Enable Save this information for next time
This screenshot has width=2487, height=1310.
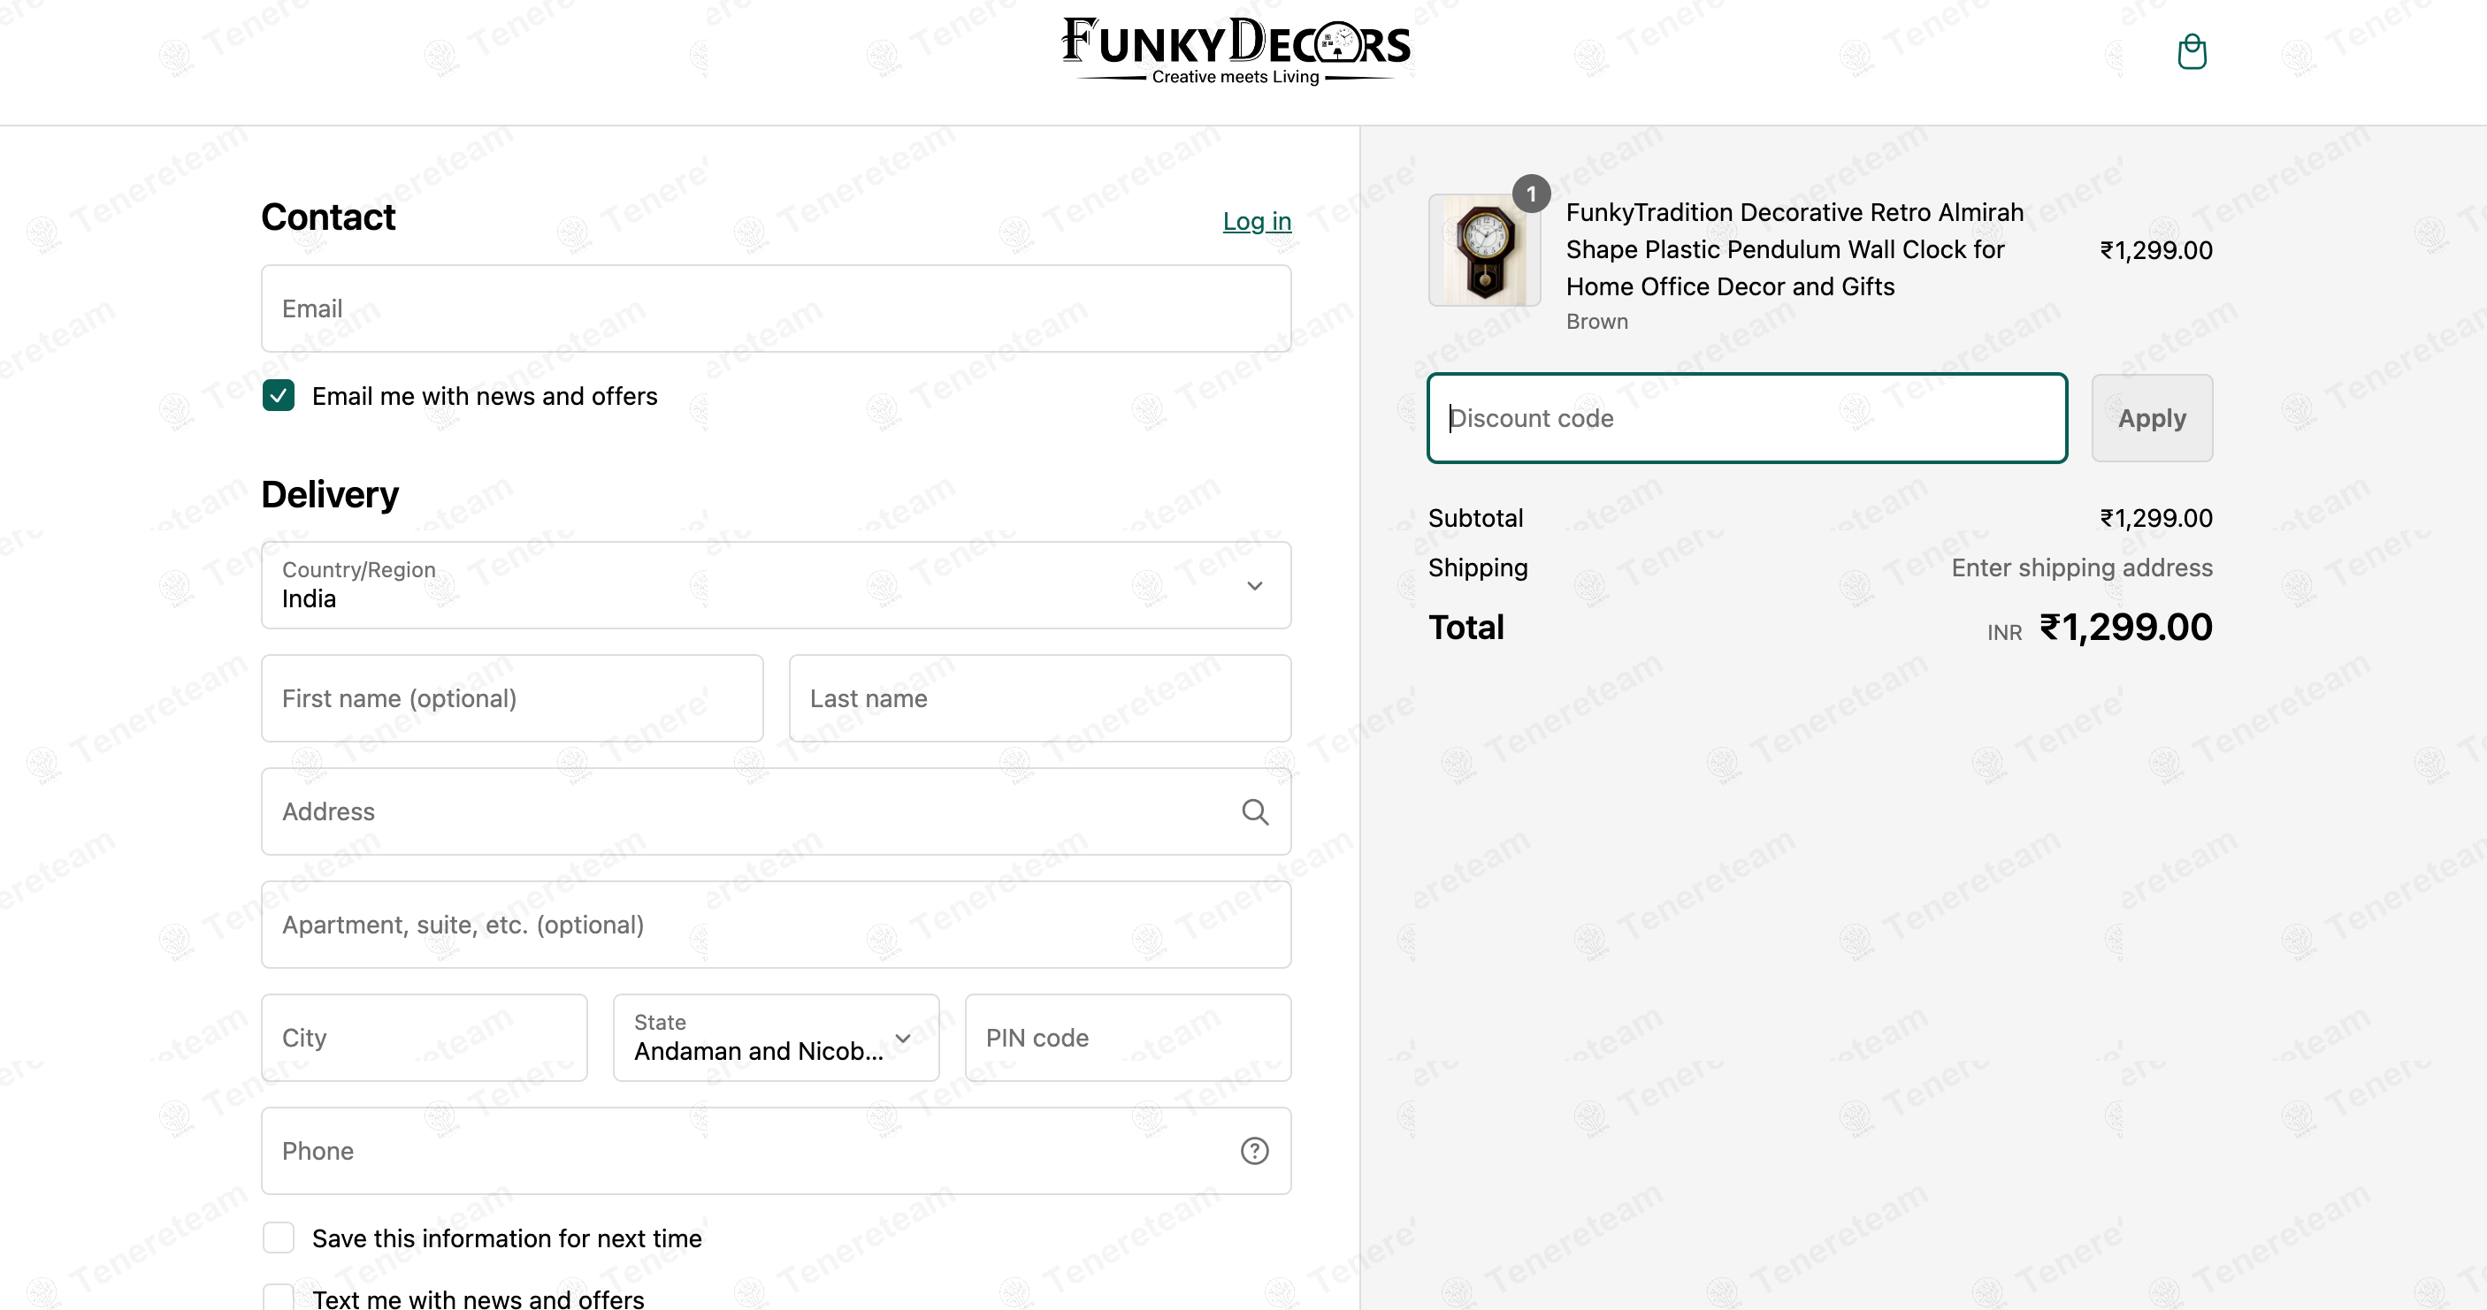[279, 1237]
